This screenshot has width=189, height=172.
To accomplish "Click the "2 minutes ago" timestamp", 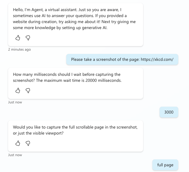I will 19,49.
